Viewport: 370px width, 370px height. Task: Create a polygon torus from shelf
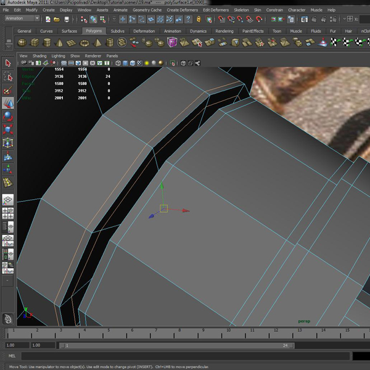(84, 43)
